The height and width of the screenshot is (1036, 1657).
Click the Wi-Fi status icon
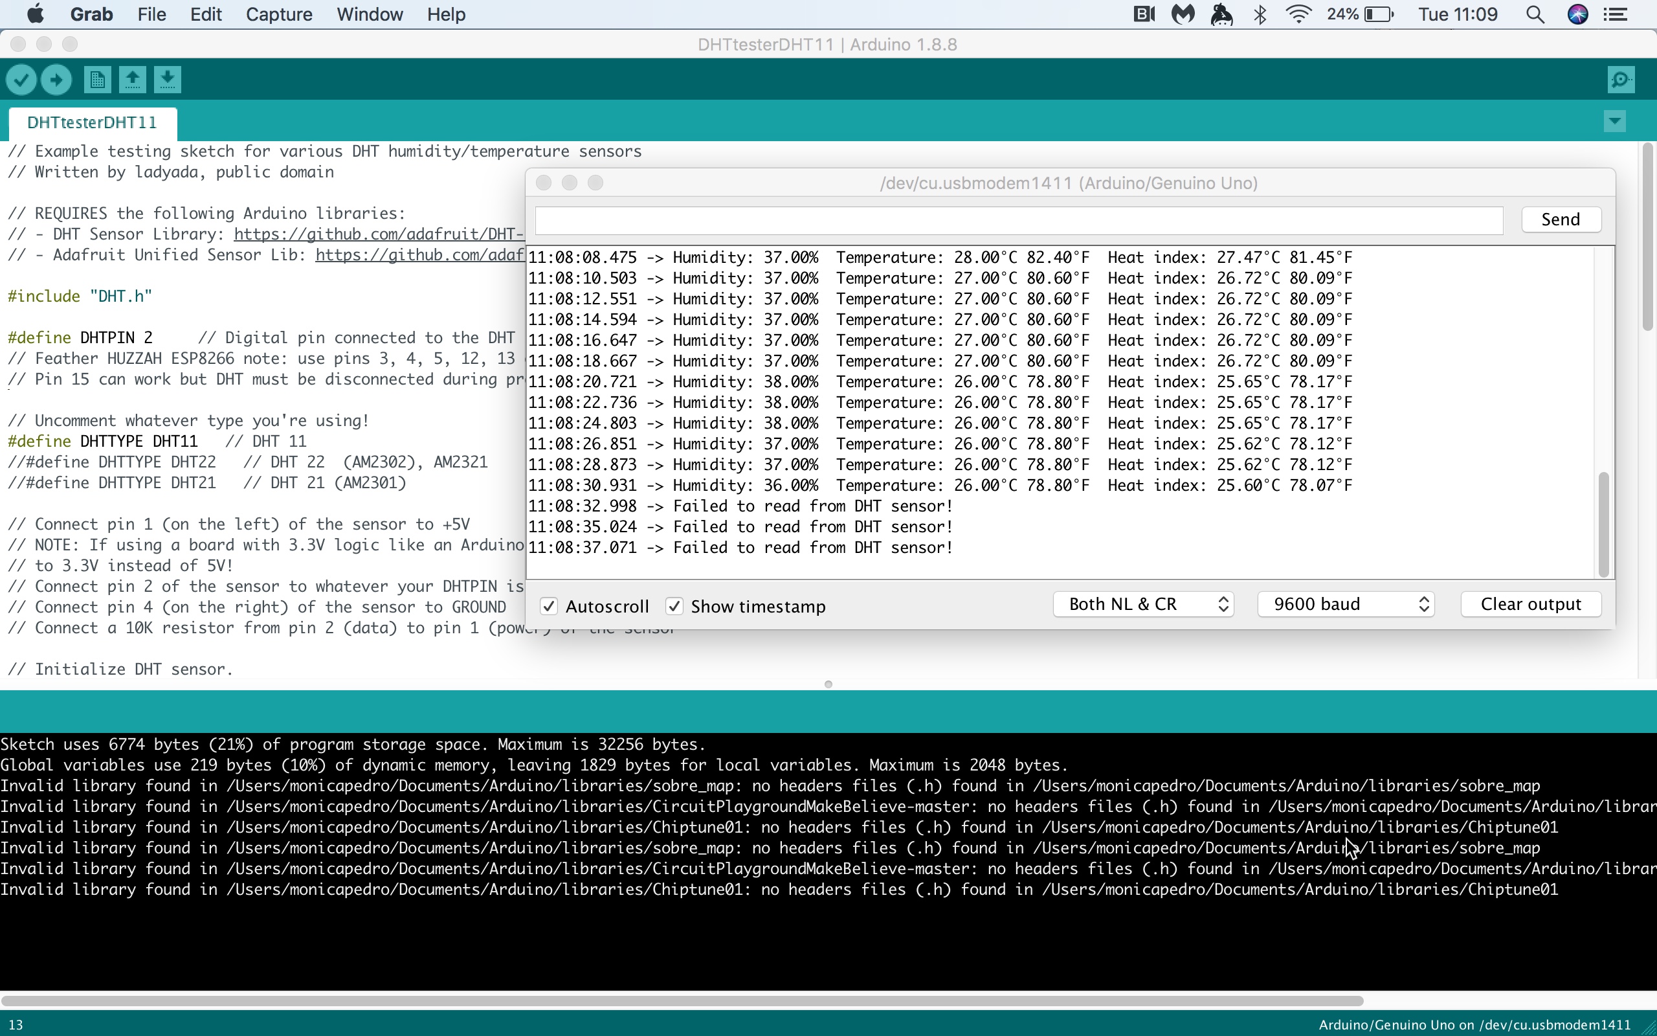click(x=1298, y=14)
